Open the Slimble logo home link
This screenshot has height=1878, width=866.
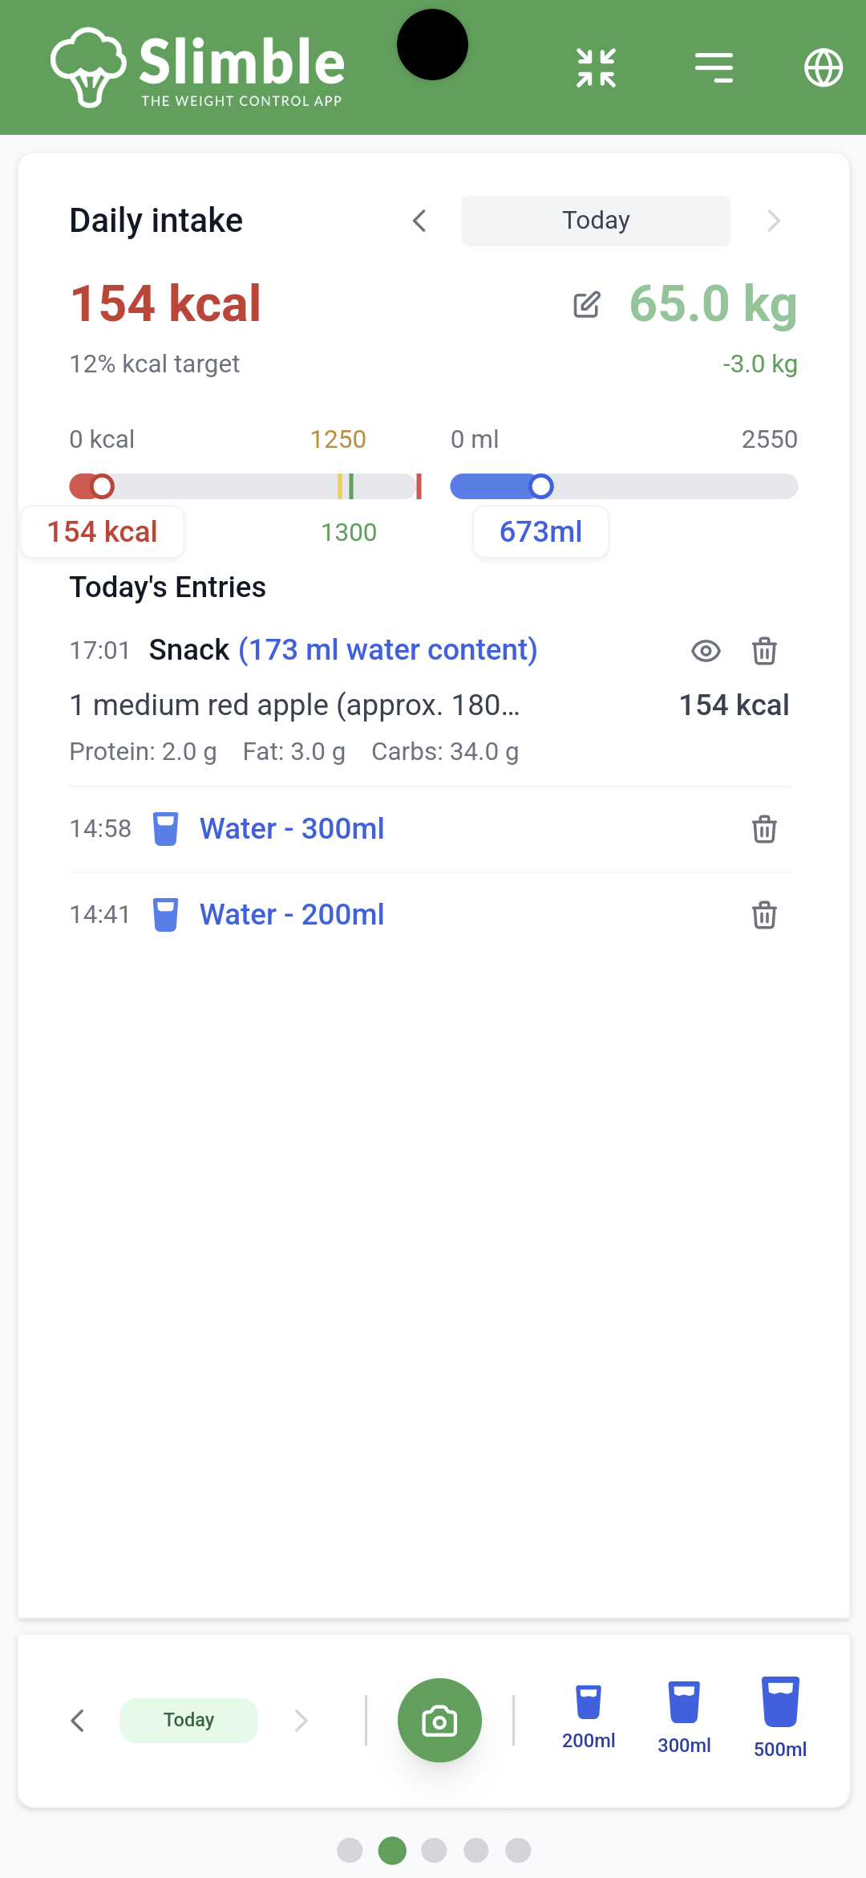(197, 67)
